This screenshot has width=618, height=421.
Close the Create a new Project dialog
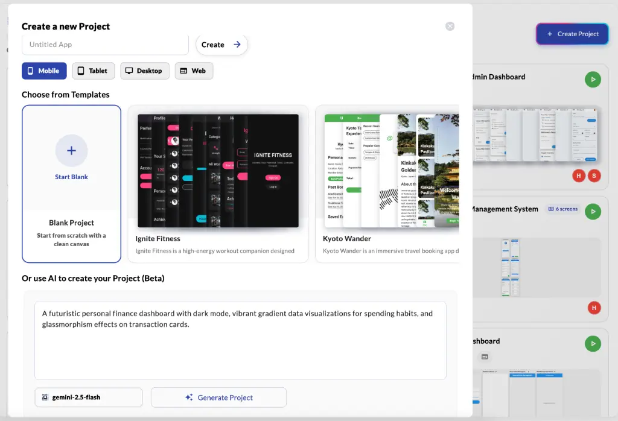pyautogui.click(x=450, y=26)
